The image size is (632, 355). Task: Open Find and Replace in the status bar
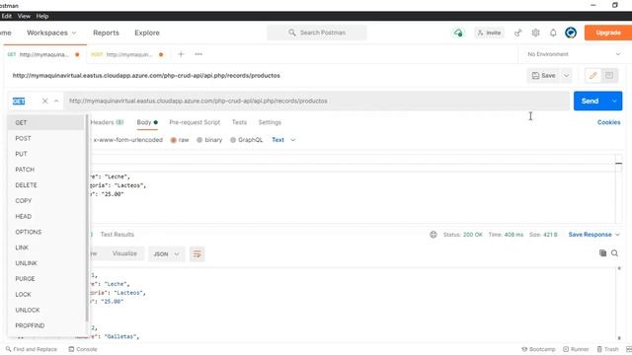tap(31, 349)
